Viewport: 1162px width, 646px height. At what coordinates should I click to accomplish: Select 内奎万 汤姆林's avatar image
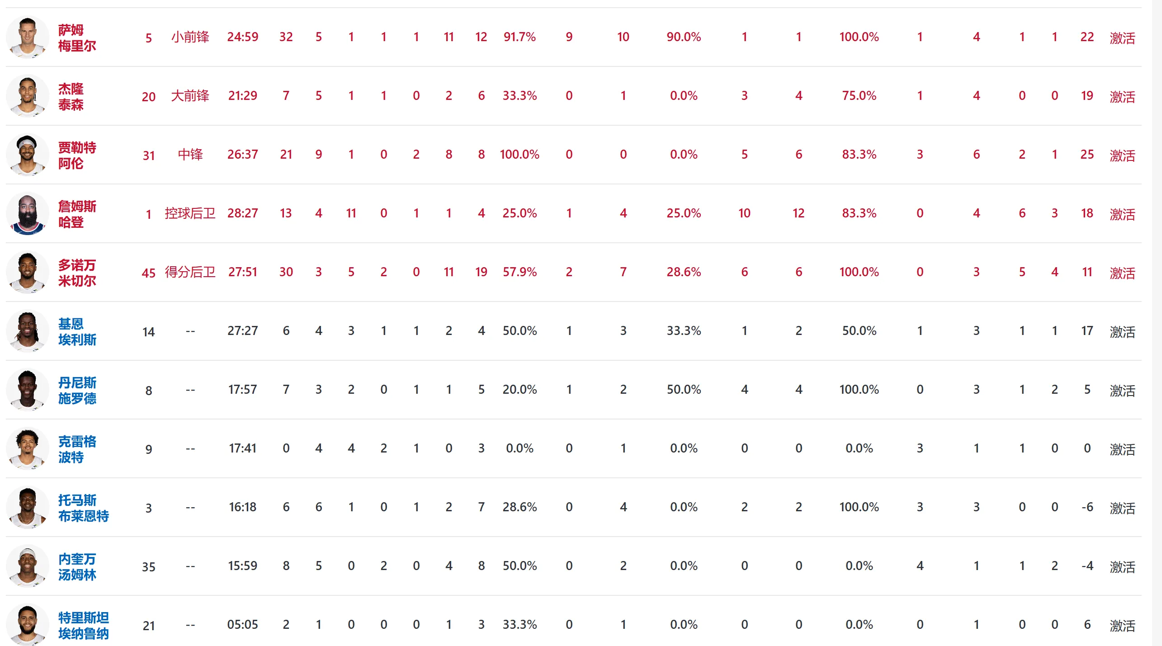[x=27, y=566]
